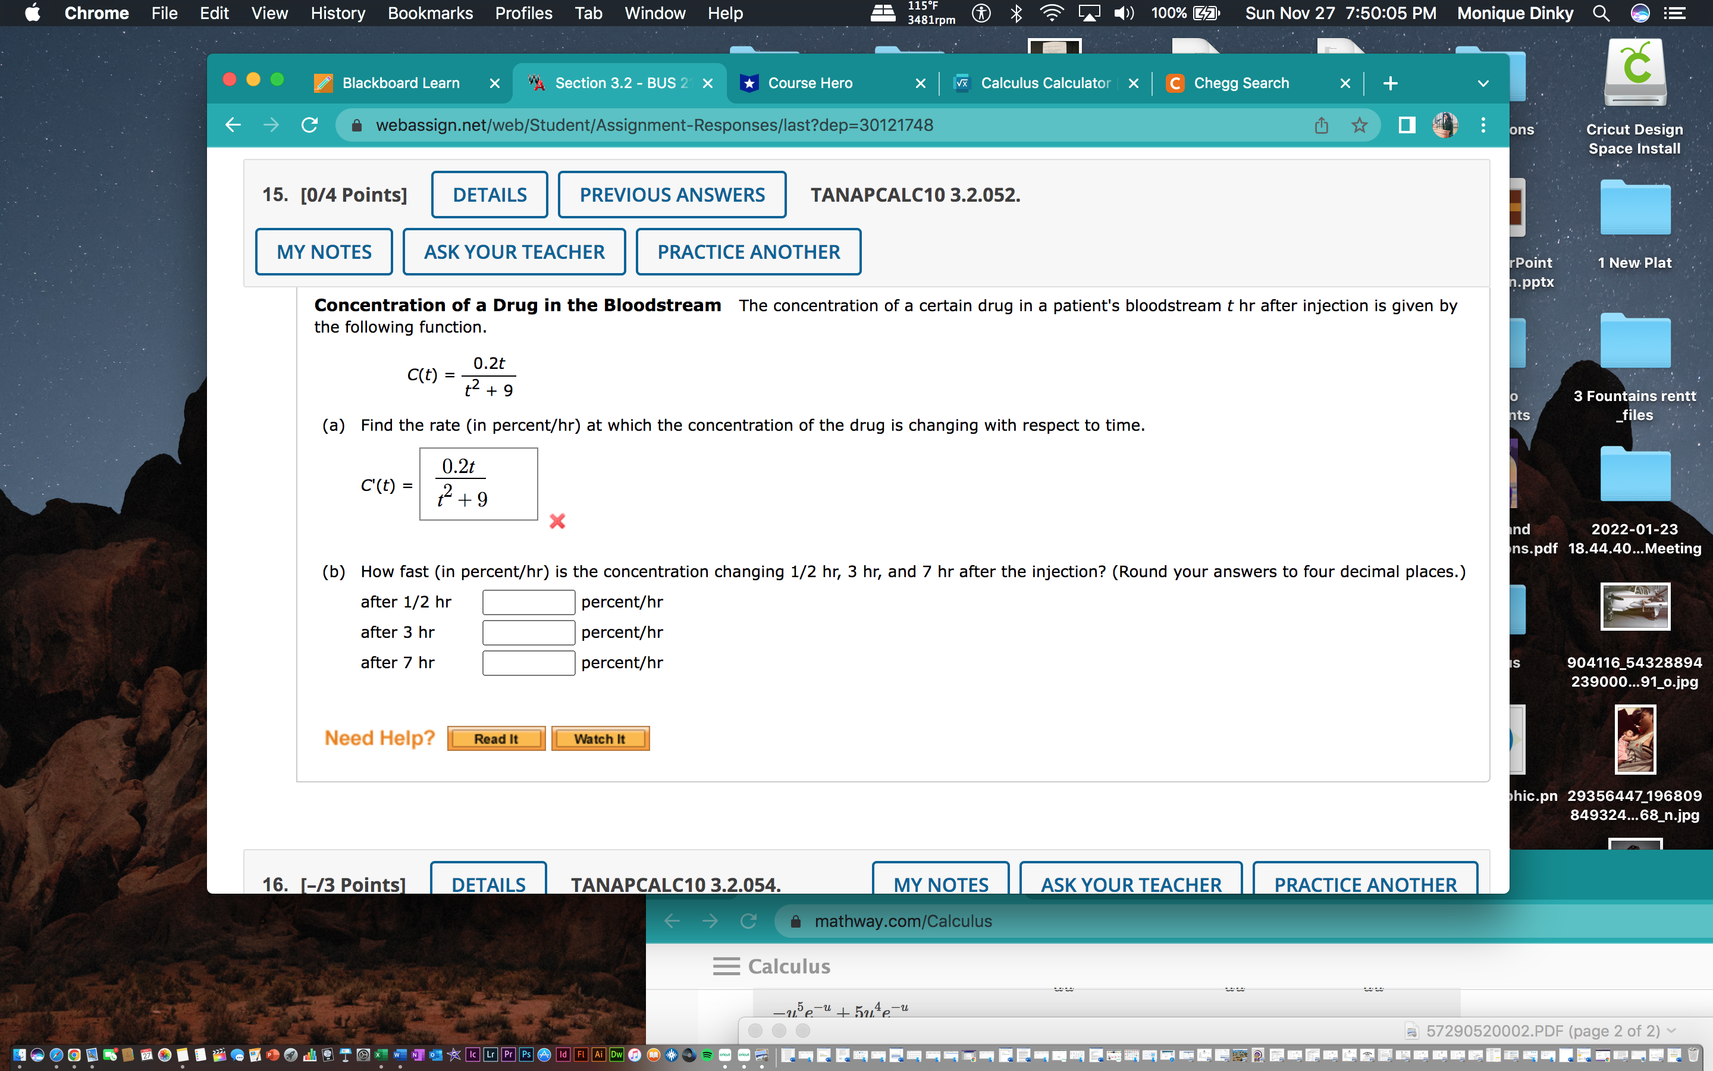Click the 'after 3 hr' answer field
The image size is (1713, 1071).
coord(528,632)
